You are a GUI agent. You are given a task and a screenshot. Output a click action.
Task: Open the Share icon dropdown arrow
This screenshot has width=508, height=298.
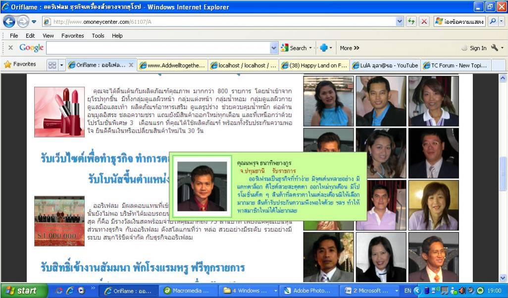click(331, 48)
